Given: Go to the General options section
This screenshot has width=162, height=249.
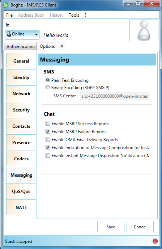Looking at the screenshot, I should point(21,61).
